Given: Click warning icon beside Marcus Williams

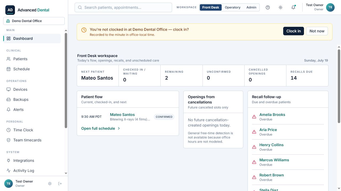Looking at the screenshot, I should (x=254, y=162).
